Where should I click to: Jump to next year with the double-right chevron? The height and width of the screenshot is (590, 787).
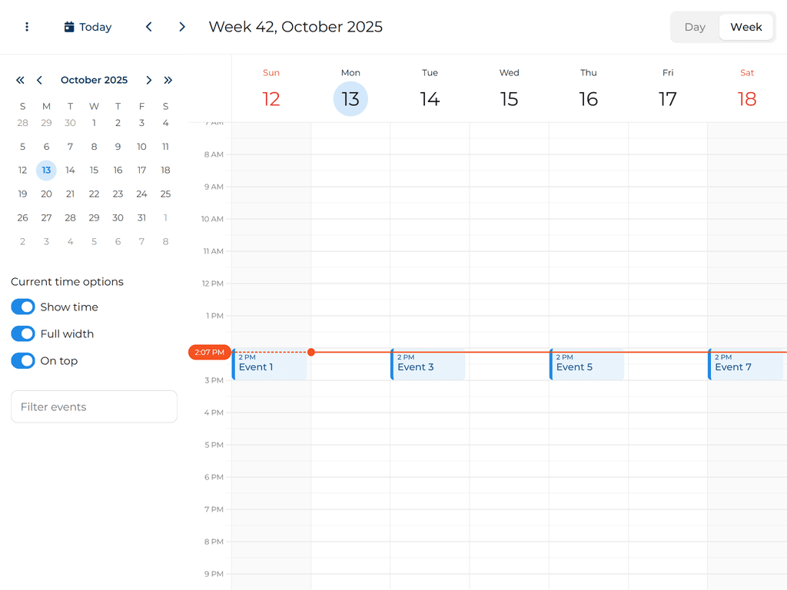168,80
